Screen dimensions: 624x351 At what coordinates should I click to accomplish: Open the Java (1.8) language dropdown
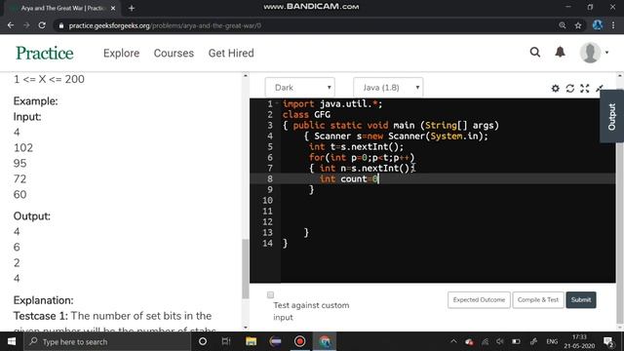click(x=388, y=87)
